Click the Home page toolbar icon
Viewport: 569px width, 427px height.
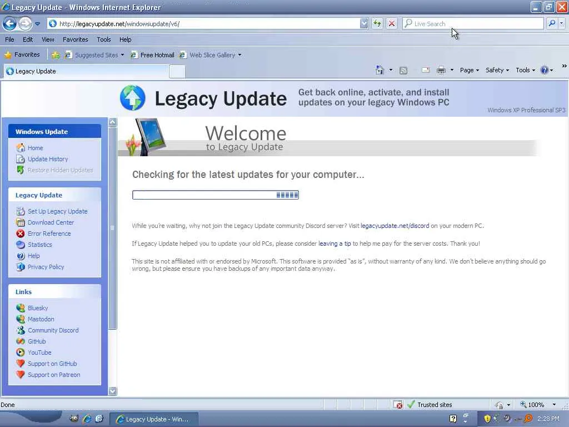[380, 70]
